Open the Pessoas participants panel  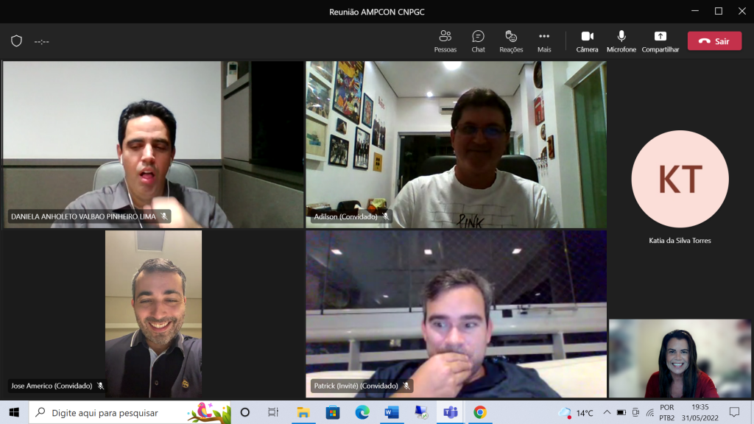[x=445, y=41]
